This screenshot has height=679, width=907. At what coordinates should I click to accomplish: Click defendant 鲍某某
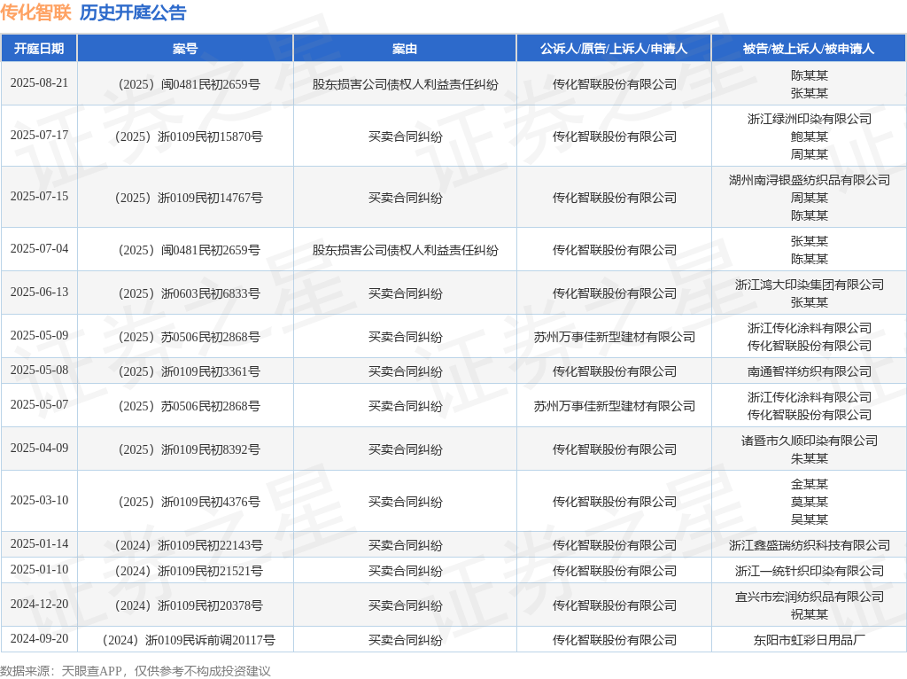click(x=810, y=137)
